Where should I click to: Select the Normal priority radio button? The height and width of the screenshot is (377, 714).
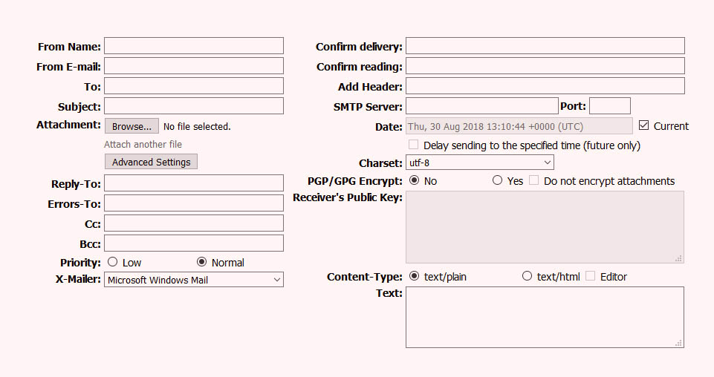[202, 262]
